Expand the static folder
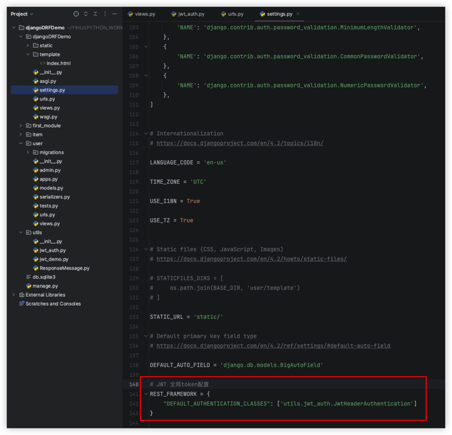452x435 pixels. pyautogui.click(x=28, y=46)
